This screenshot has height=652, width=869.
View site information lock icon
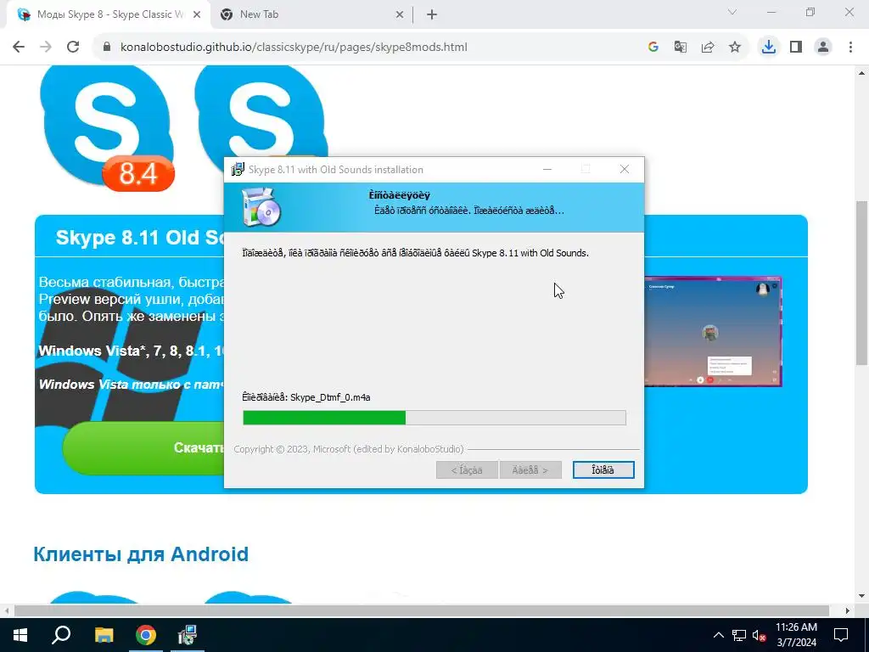tap(107, 48)
